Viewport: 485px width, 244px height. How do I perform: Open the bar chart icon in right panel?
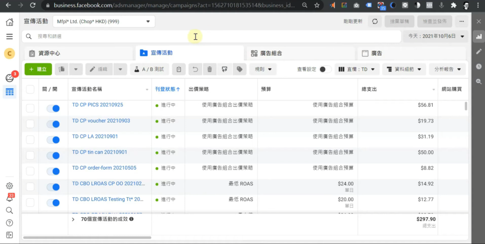point(478,37)
